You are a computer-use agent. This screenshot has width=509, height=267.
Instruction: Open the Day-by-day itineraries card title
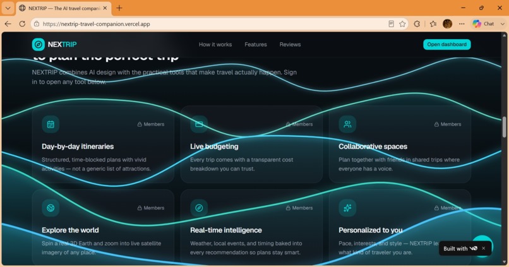[78, 146]
